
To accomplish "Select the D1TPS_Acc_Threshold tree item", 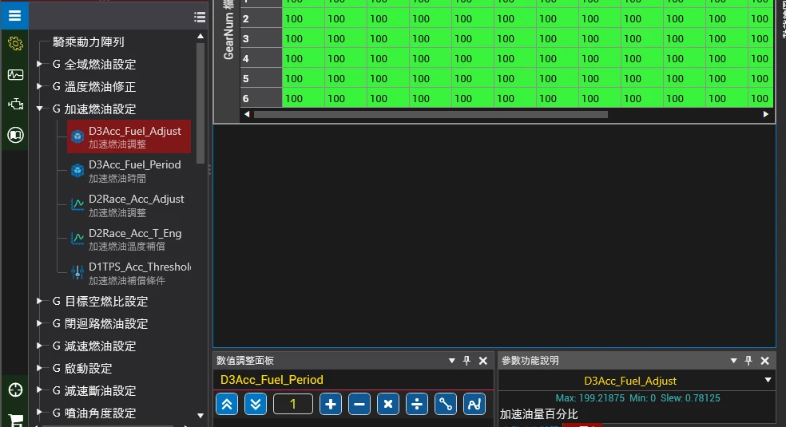I will pyautogui.click(x=129, y=273).
